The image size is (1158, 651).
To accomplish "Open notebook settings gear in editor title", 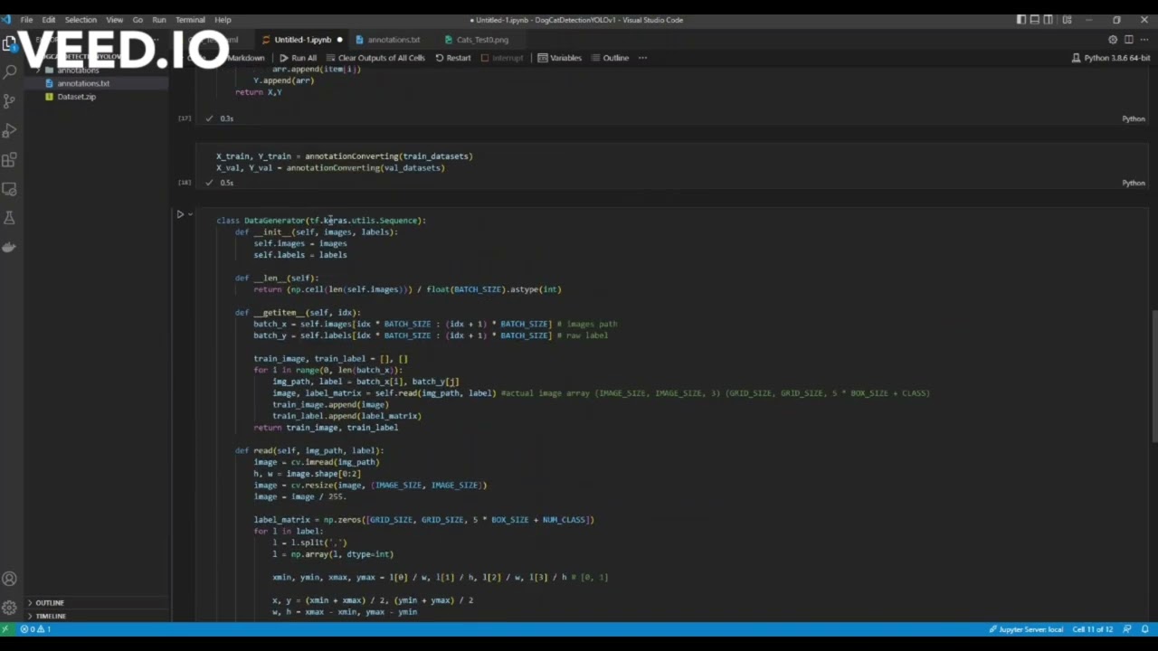I will coord(1113,40).
